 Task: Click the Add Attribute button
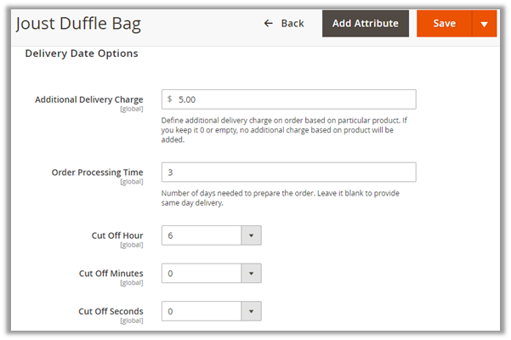(x=365, y=23)
